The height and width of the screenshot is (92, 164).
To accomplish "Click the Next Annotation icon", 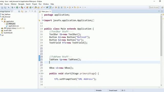I will coord(65,7).
